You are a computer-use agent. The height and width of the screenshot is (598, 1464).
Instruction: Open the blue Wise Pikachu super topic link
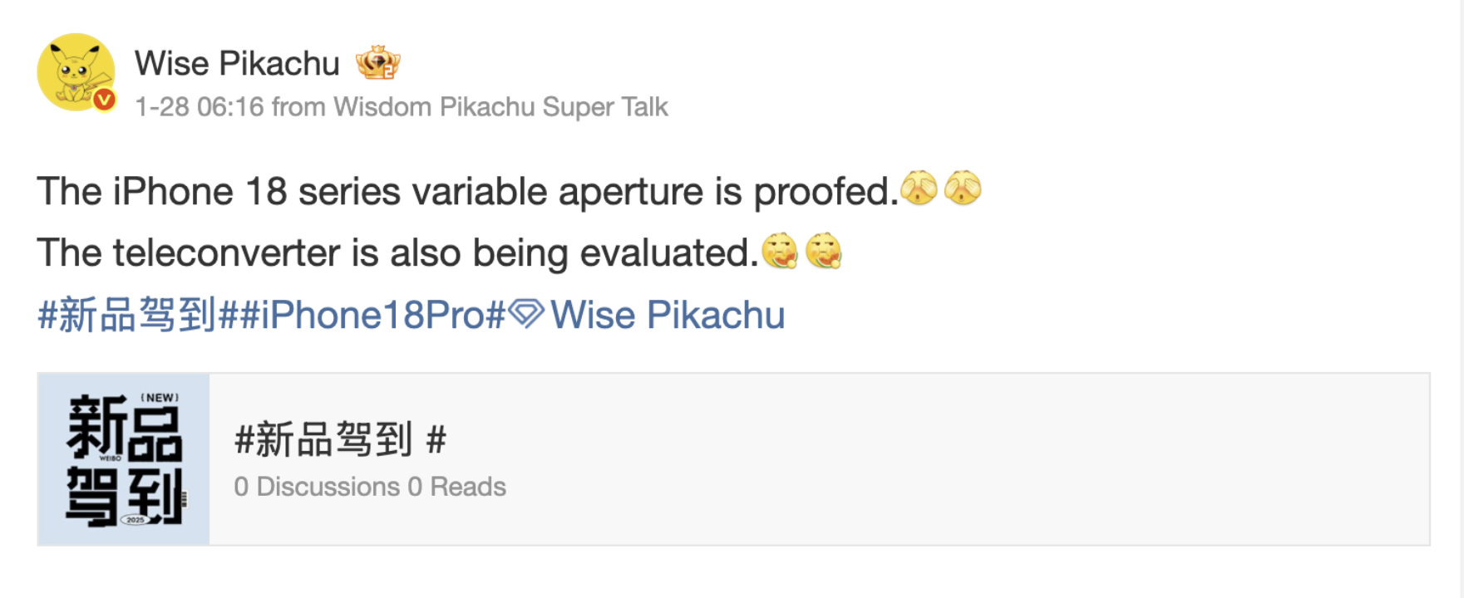(x=668, y=316)
